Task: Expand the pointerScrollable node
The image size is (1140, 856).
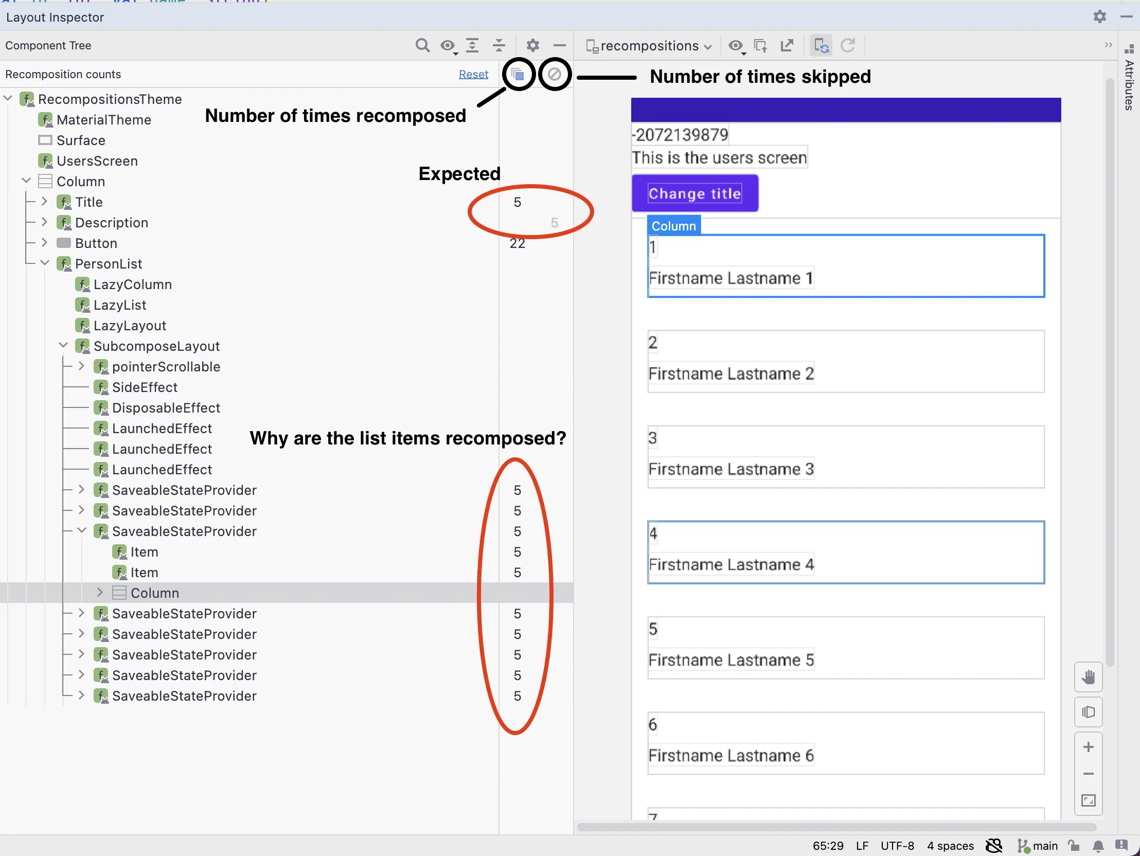Action: click(x=81, y=366)
